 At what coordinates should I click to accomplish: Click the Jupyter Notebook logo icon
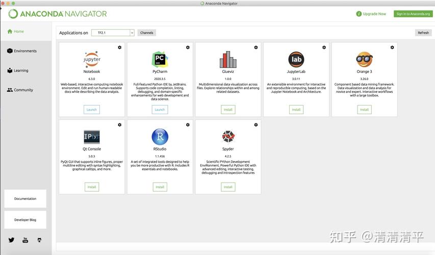coord(92,59)
